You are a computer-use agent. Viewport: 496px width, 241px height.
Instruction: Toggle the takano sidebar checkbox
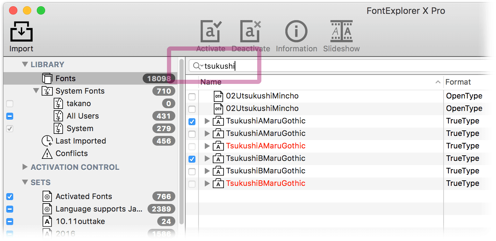pos(10,104)
